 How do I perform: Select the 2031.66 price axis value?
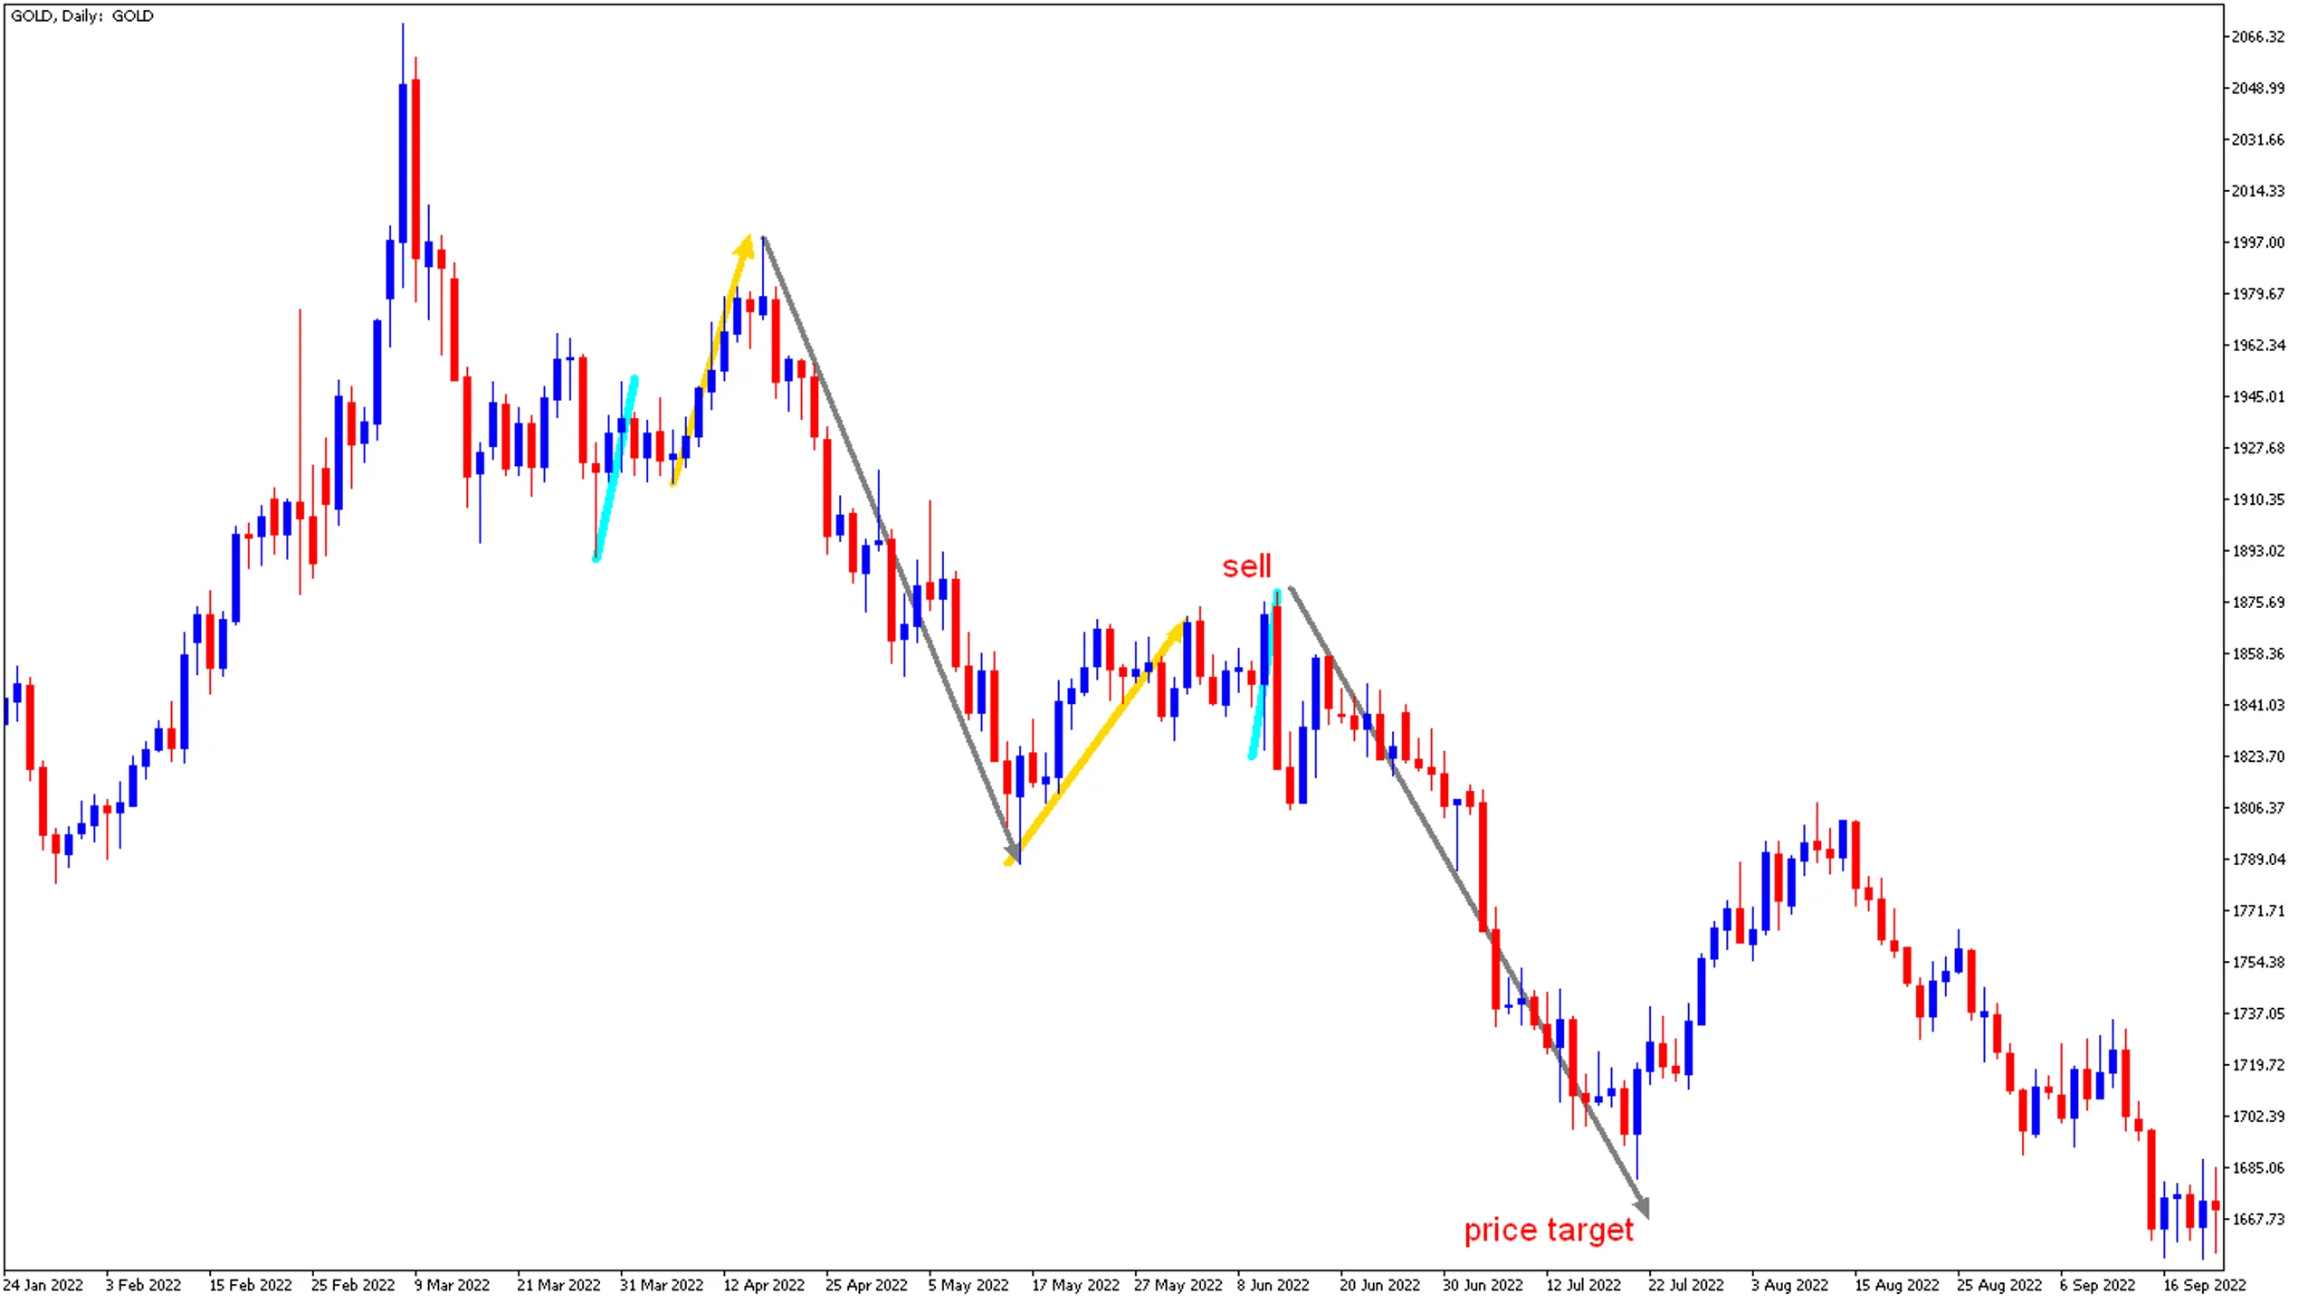2257,139
